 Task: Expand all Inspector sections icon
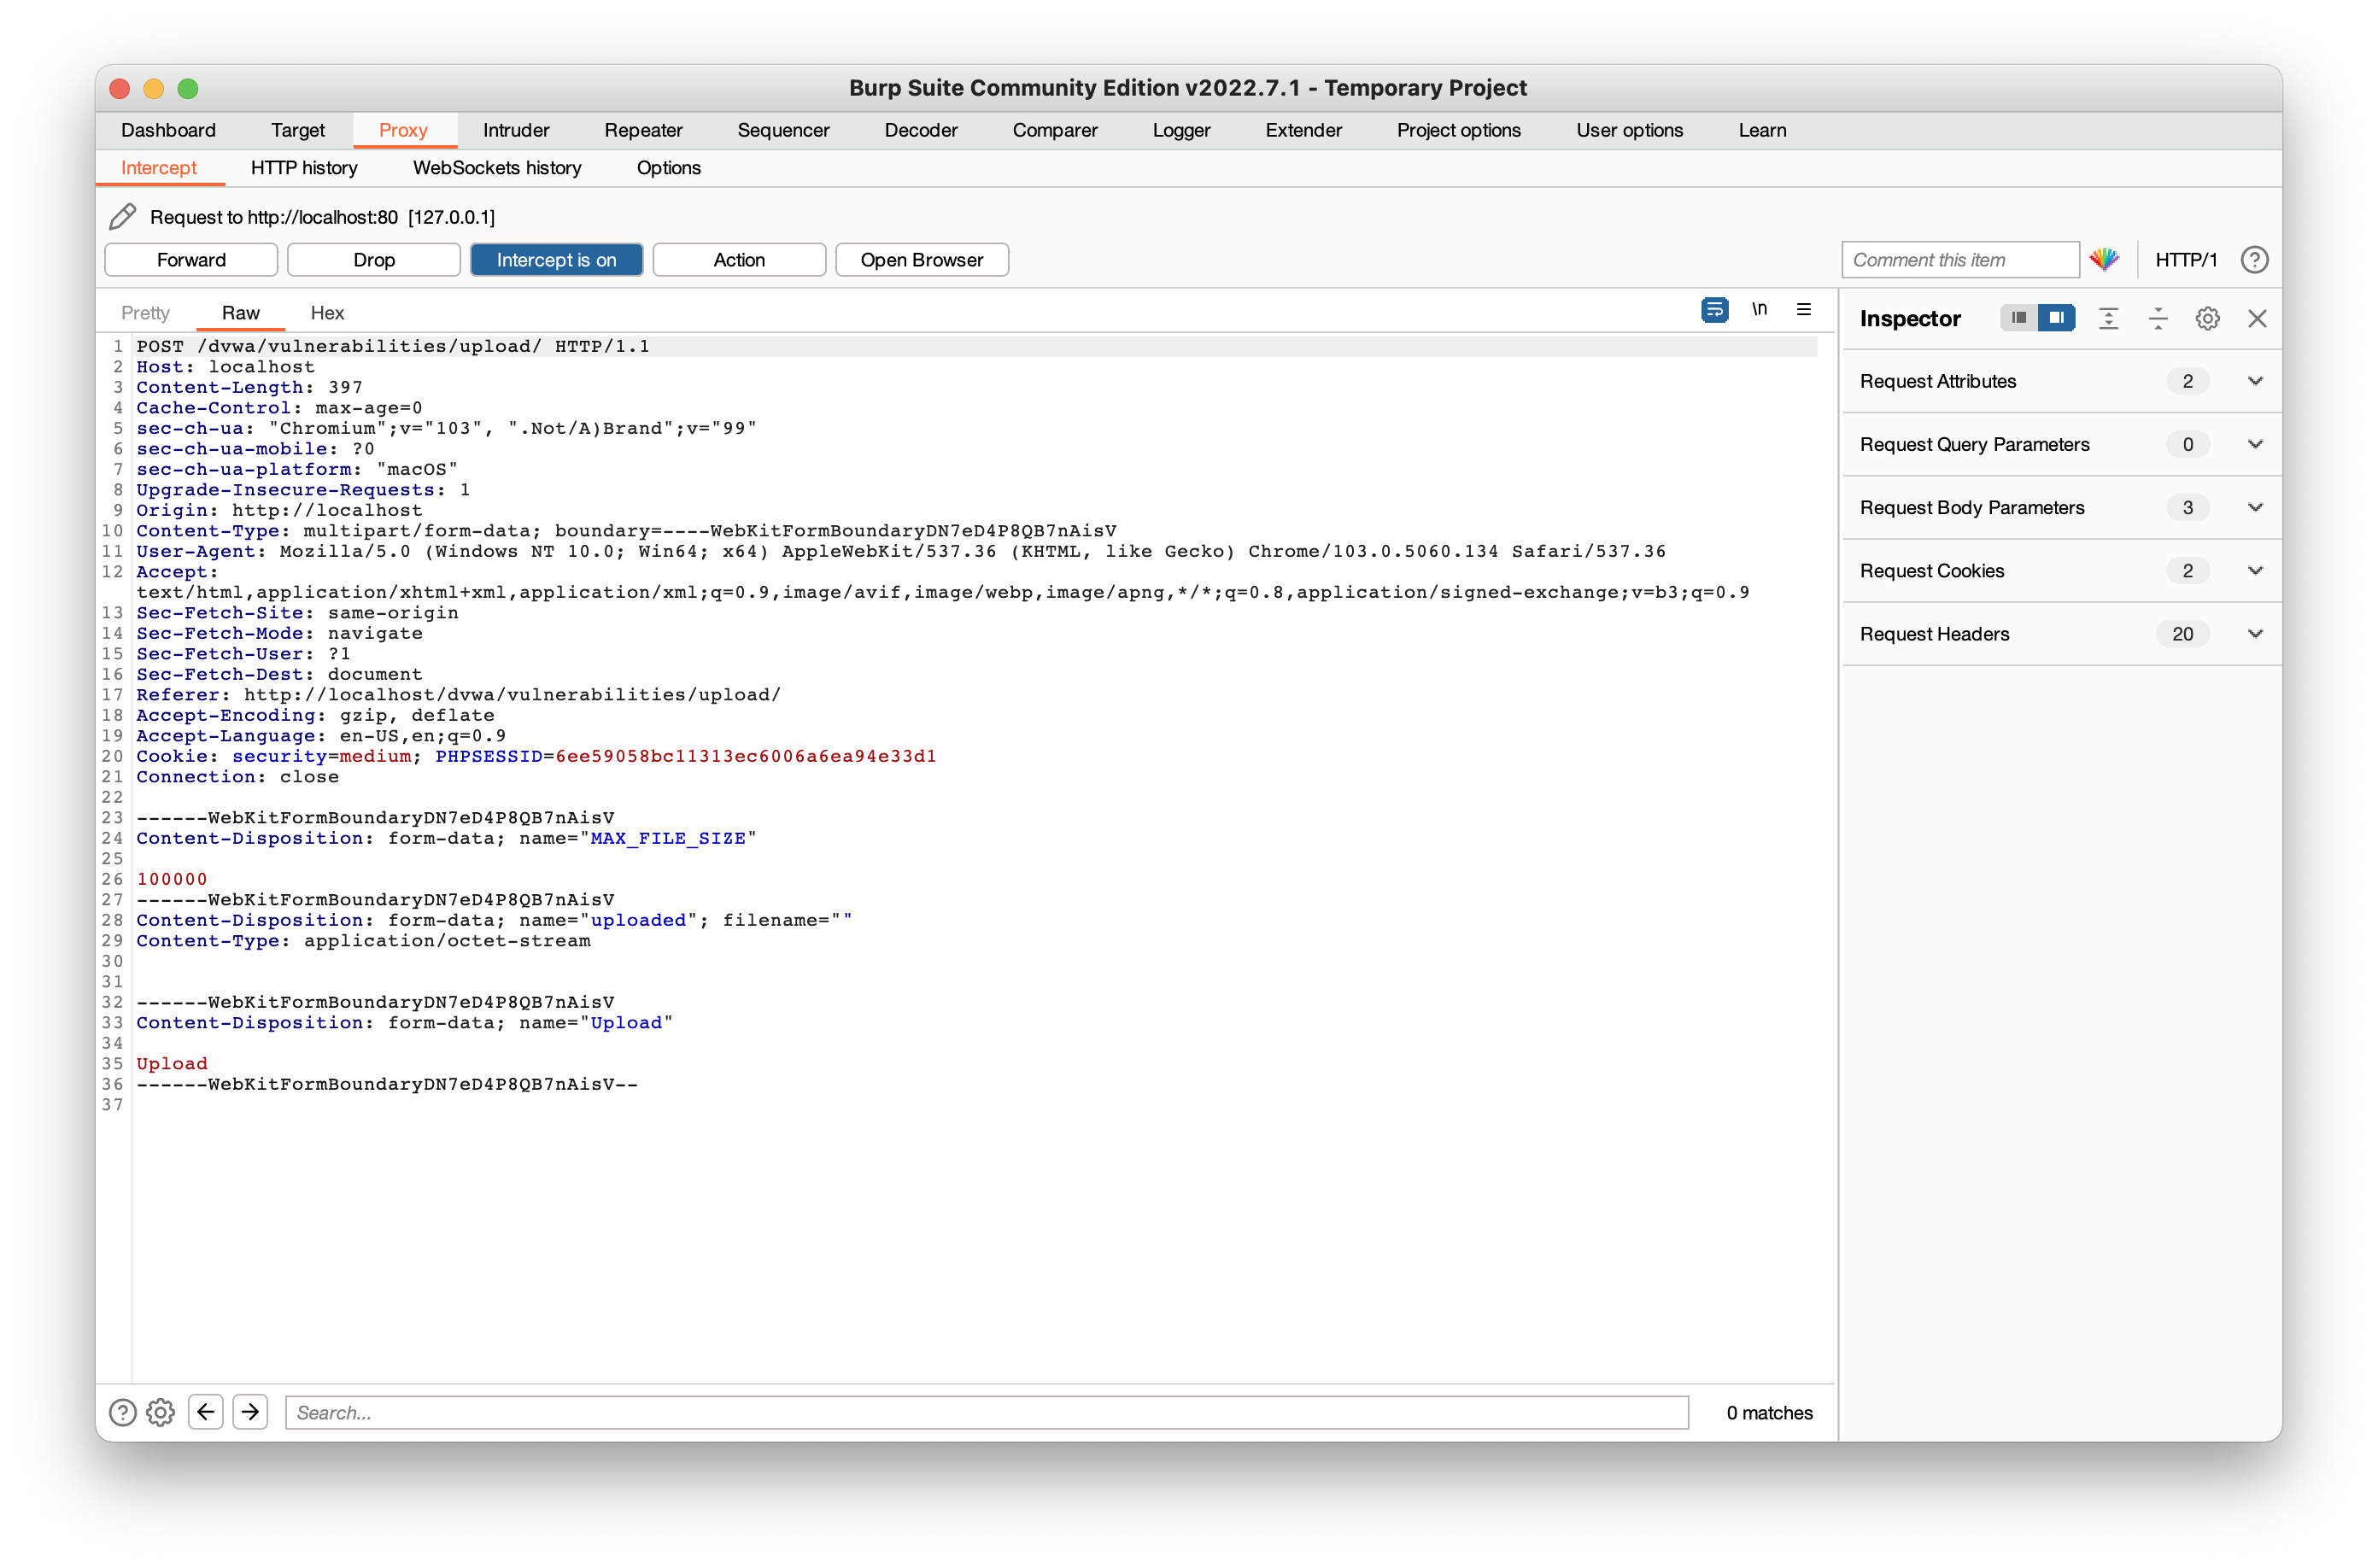click(x=2108, y=318)
